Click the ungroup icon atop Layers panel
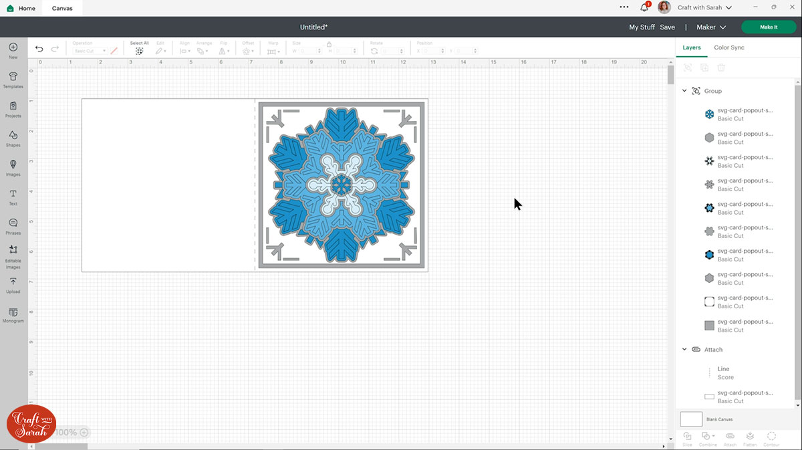802x450 pixels. (x=688, y=68)
